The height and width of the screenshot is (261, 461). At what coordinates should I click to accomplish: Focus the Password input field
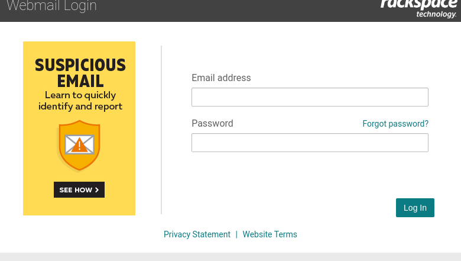(x=310, y=143)
